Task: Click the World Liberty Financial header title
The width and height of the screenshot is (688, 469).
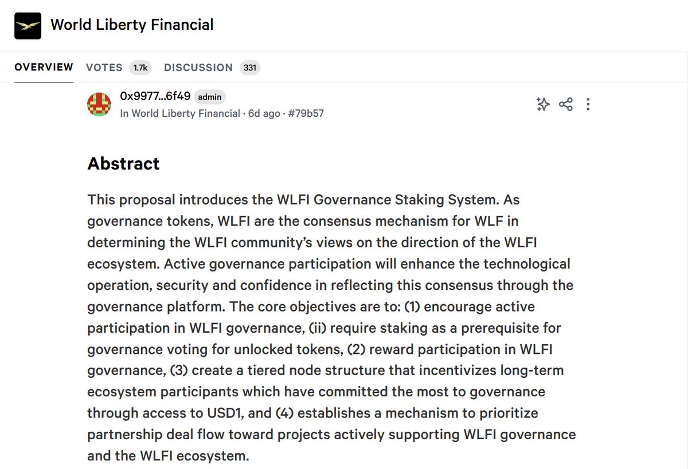Action: click(x=132, y=25)
